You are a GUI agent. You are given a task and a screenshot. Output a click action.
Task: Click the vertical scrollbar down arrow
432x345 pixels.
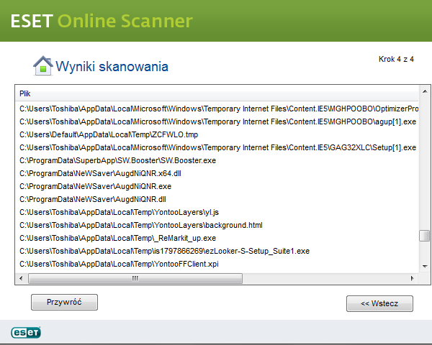pyautogui.click(x=425, y=266)
